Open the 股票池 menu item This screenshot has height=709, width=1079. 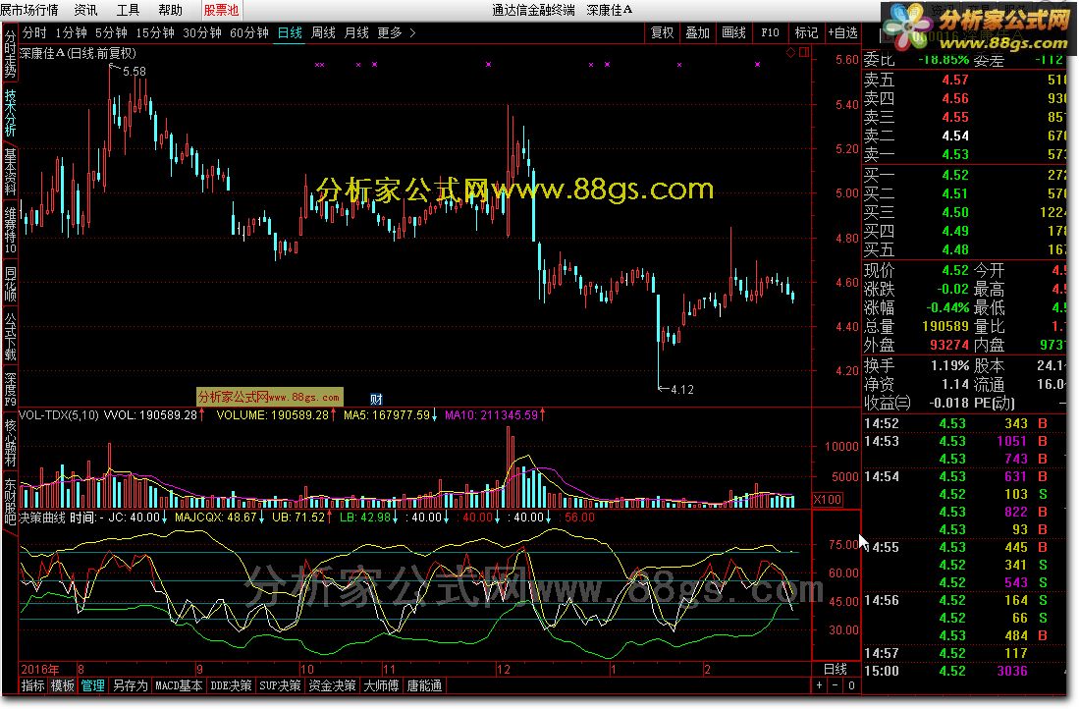221,10
